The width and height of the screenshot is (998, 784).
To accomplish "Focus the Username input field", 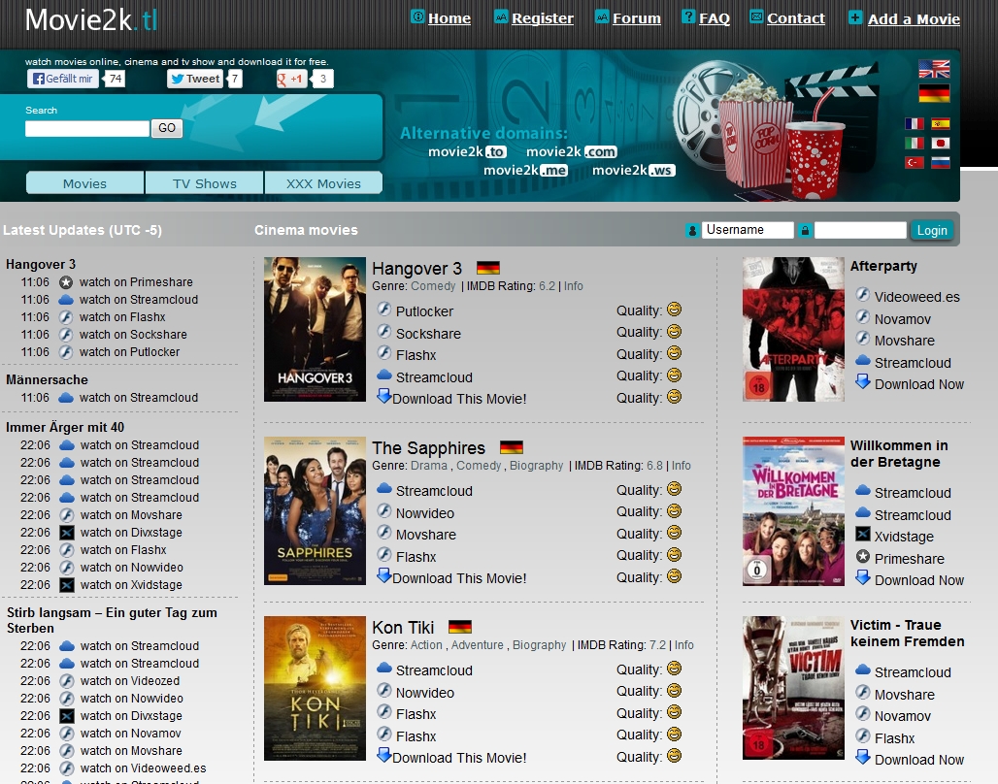I will [x=748, y=230].
